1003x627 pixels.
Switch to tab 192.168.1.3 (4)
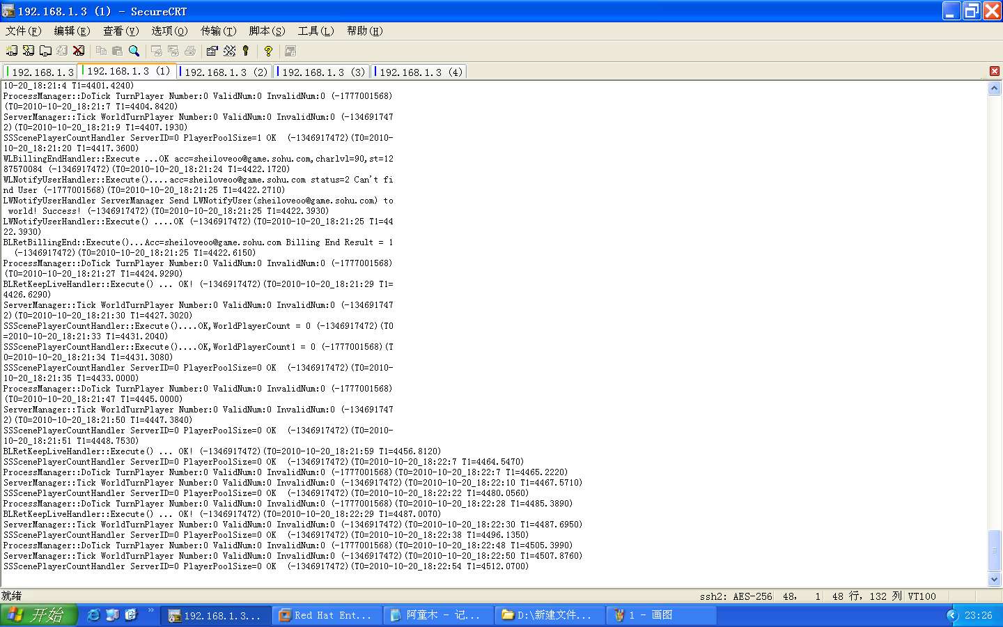click(x=420, y=72)
